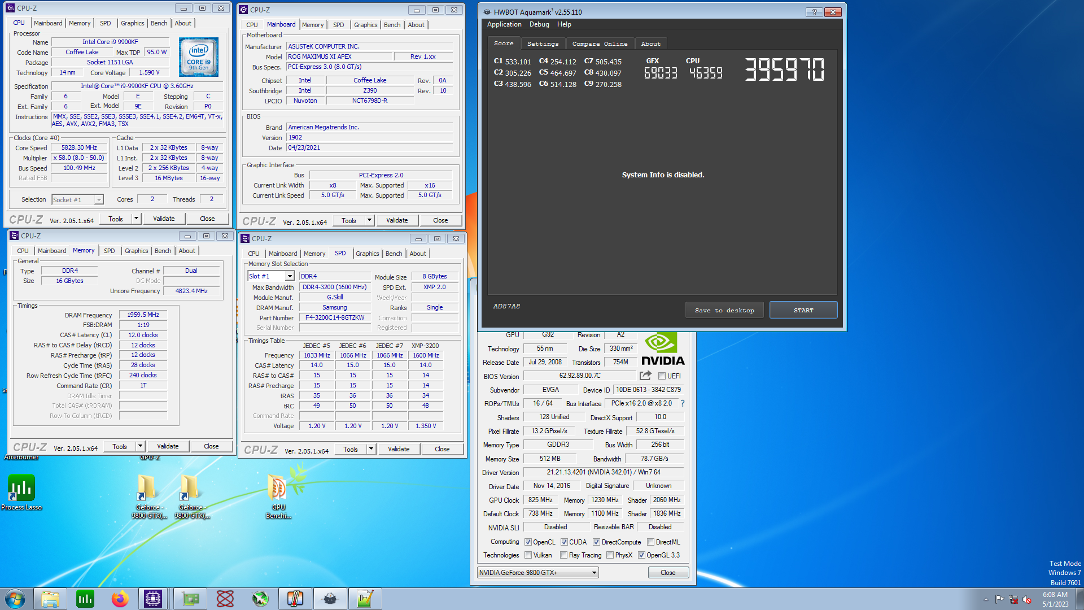
Task: Open Windows Explorer from the taskbar
Action: [x=50, y=599]
